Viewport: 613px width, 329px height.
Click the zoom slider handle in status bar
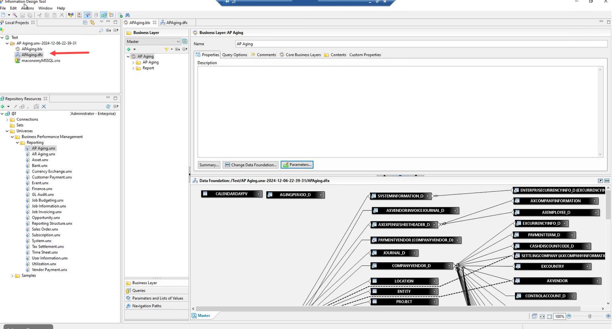tap(590, 316)
